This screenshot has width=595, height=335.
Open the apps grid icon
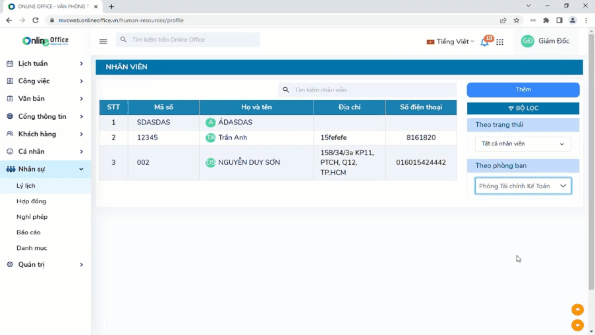(500, 42)
